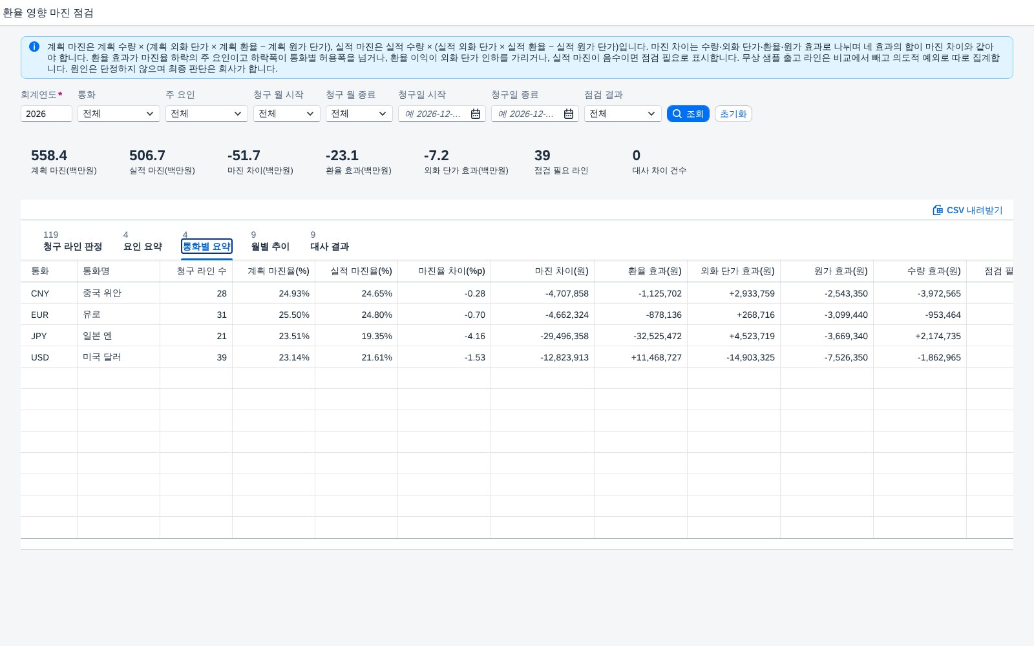Click the 일본 엔 currency name cell
Viewport: 1034px width, 646px height.
click(119, 336)
